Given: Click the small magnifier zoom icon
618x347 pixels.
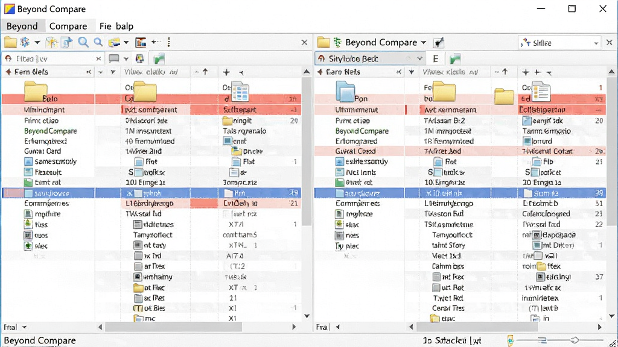Looking at the screenshot, I should click(98, 42).
